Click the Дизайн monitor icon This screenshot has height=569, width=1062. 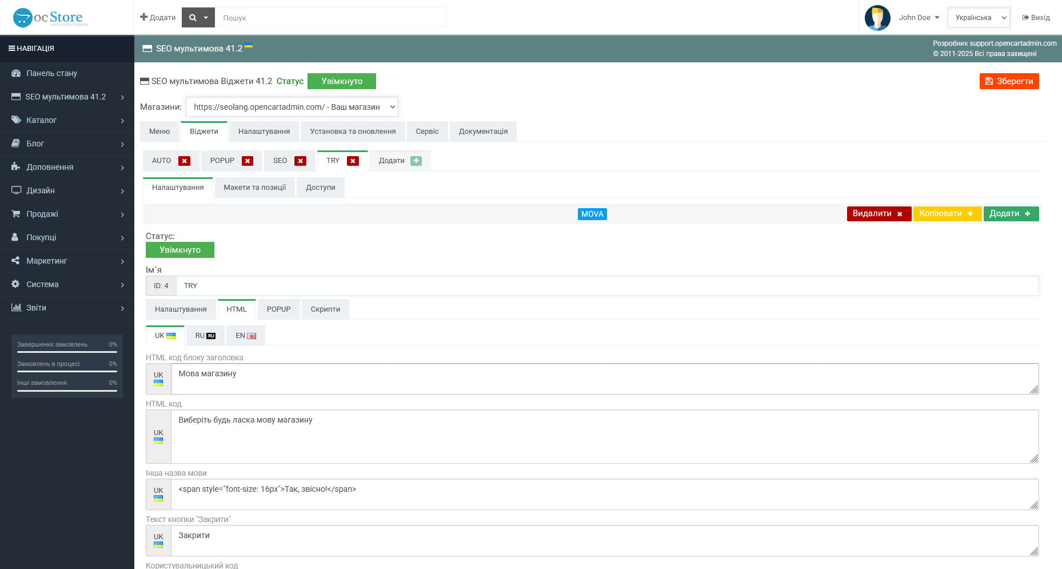16,190
